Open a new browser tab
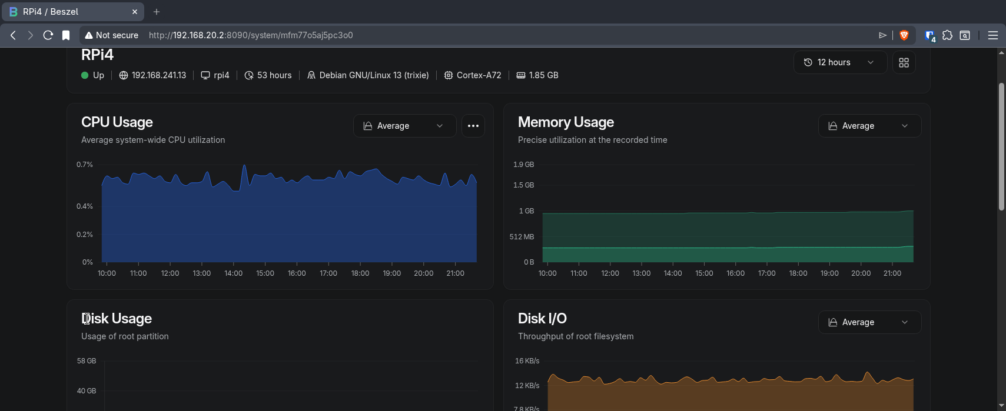The width and height of the screenshot is (1006, 411). pos(157,12)
